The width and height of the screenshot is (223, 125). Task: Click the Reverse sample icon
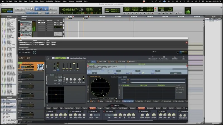pyautogui.click(x=175, y=57)
